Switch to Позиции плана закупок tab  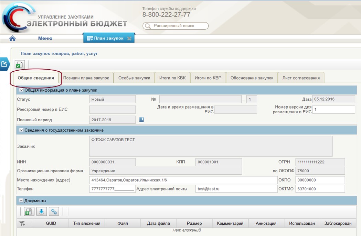[x=86, y=78]
